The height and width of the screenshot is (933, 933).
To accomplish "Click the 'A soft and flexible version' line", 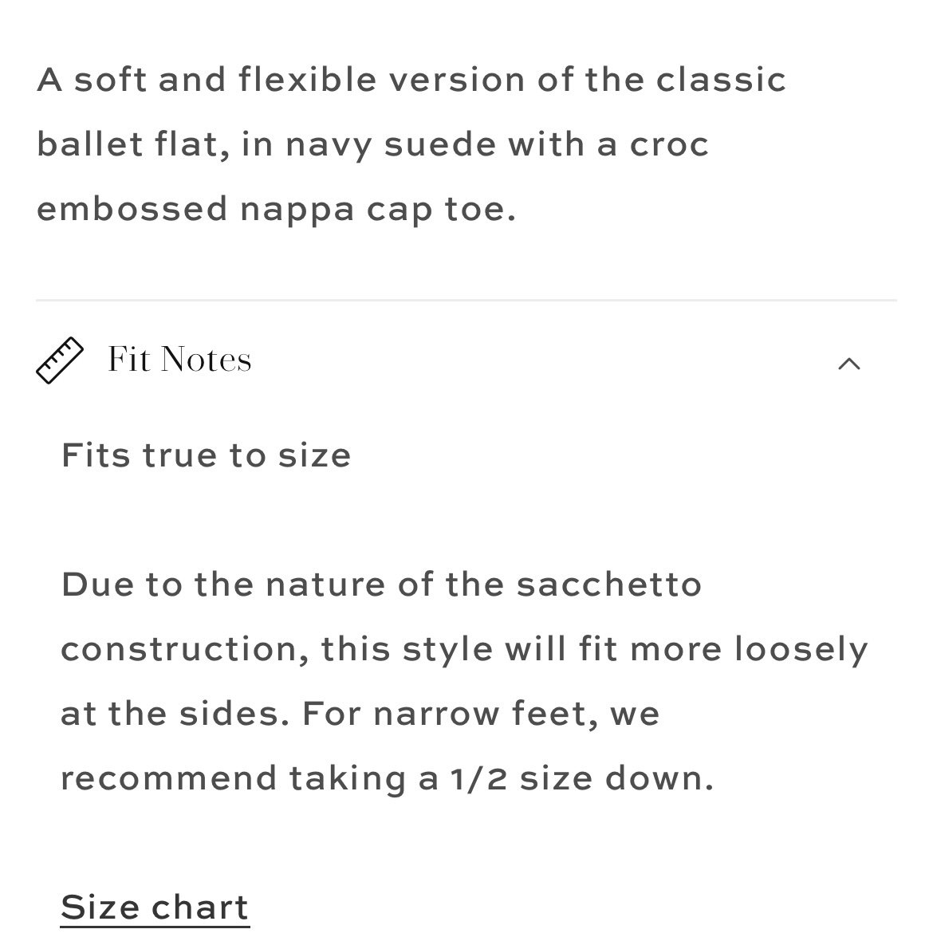I will click(411, 80).
